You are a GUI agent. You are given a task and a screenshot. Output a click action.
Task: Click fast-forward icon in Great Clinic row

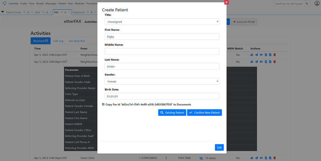point(261,158)
